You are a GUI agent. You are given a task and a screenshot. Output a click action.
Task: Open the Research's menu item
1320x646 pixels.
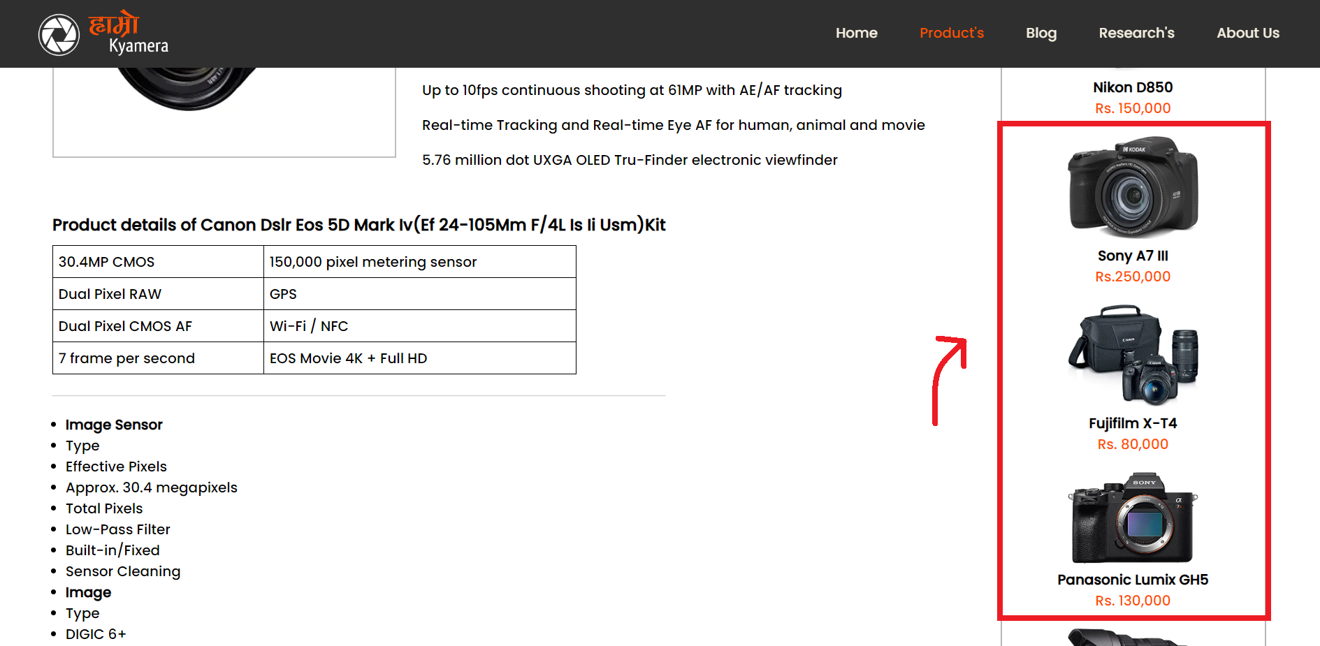click(x=1136, y=33)
